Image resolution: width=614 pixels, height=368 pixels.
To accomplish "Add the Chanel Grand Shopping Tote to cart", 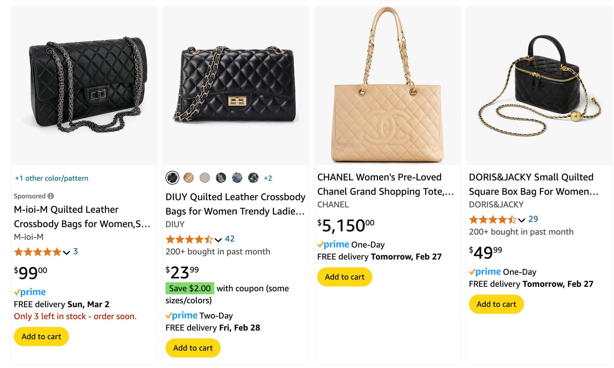I will 344,277.
